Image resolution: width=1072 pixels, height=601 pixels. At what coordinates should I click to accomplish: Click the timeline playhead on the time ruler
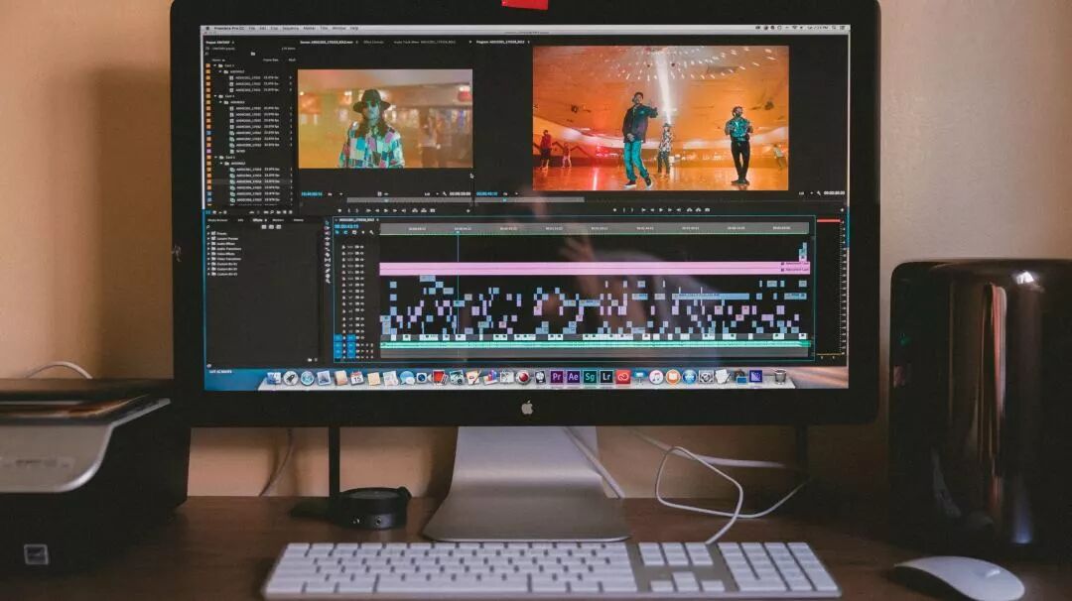(x=458, y=232)
